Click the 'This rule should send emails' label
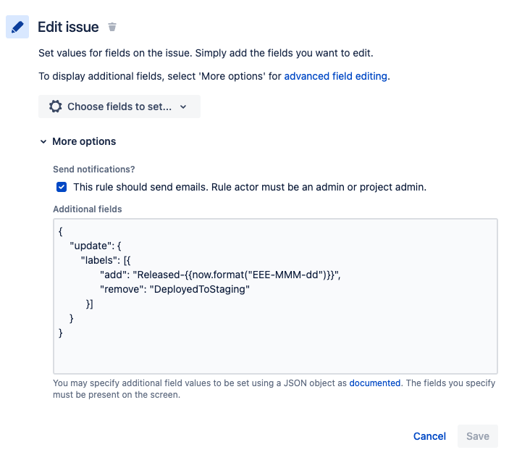Screen dimensions: 509x455 (x=250, y=187)
